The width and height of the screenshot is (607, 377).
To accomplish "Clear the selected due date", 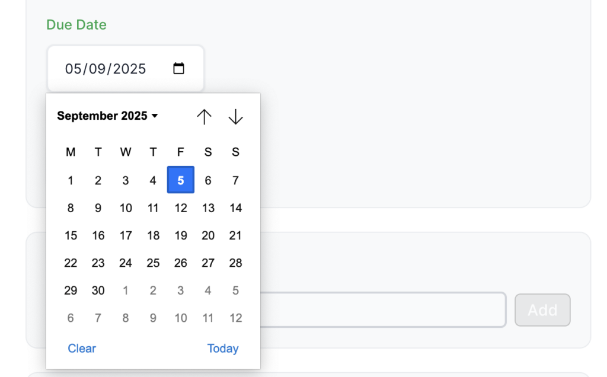I will 82,349.
